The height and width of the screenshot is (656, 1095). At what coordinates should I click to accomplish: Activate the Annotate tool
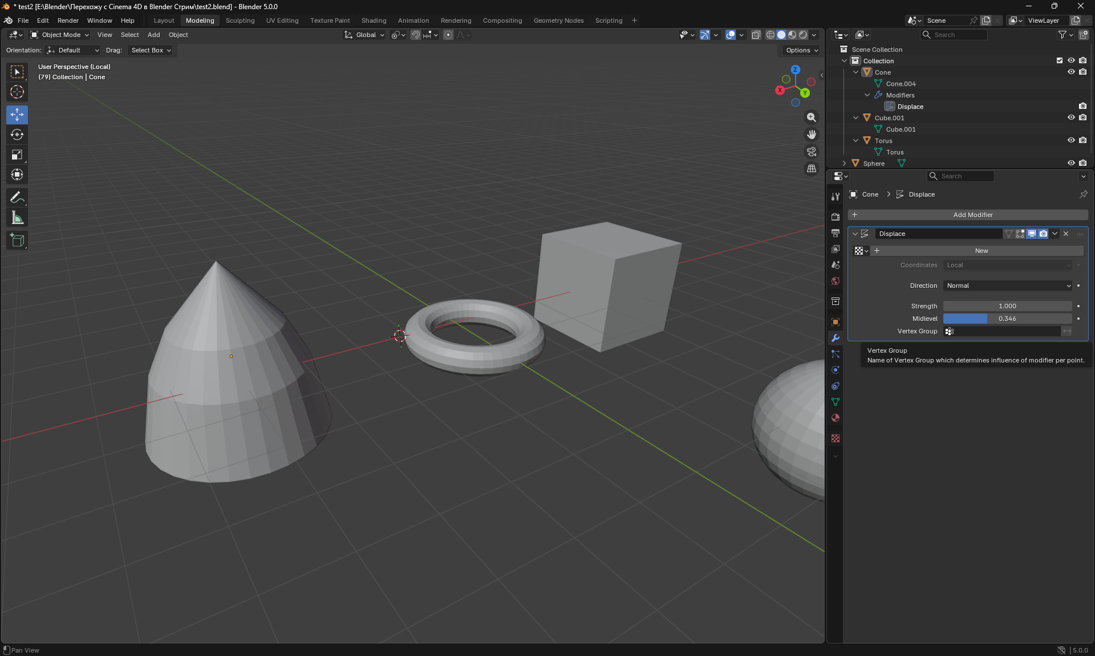click(17, 198)
